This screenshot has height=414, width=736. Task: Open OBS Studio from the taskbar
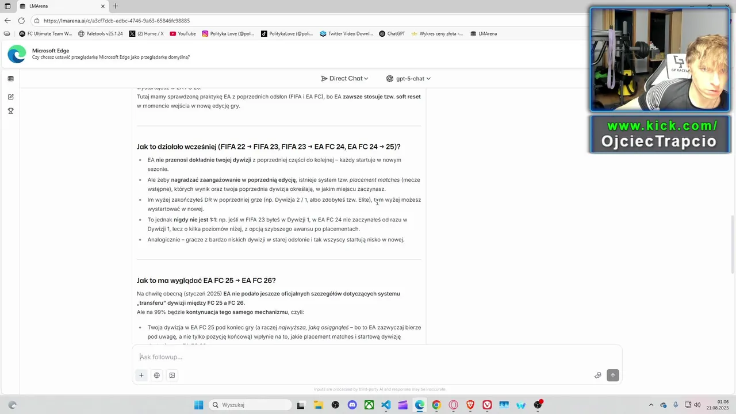tap(335, 405)
